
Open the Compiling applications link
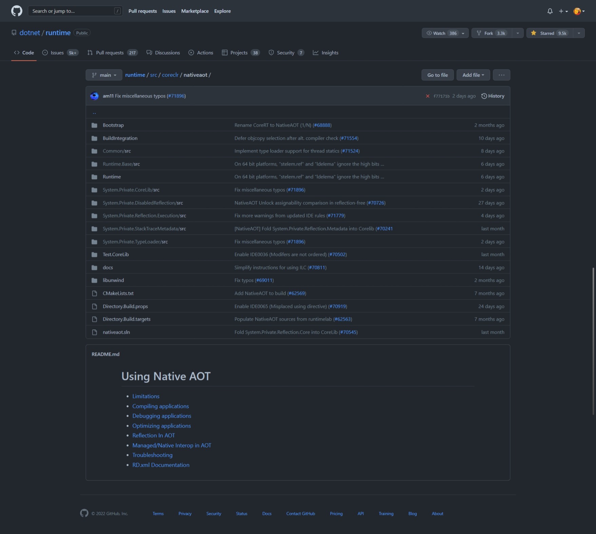[x=160, y=406]
